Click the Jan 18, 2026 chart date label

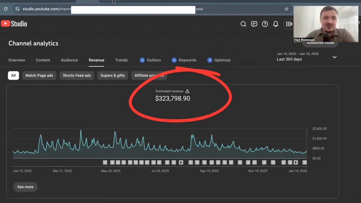(298, 171)
